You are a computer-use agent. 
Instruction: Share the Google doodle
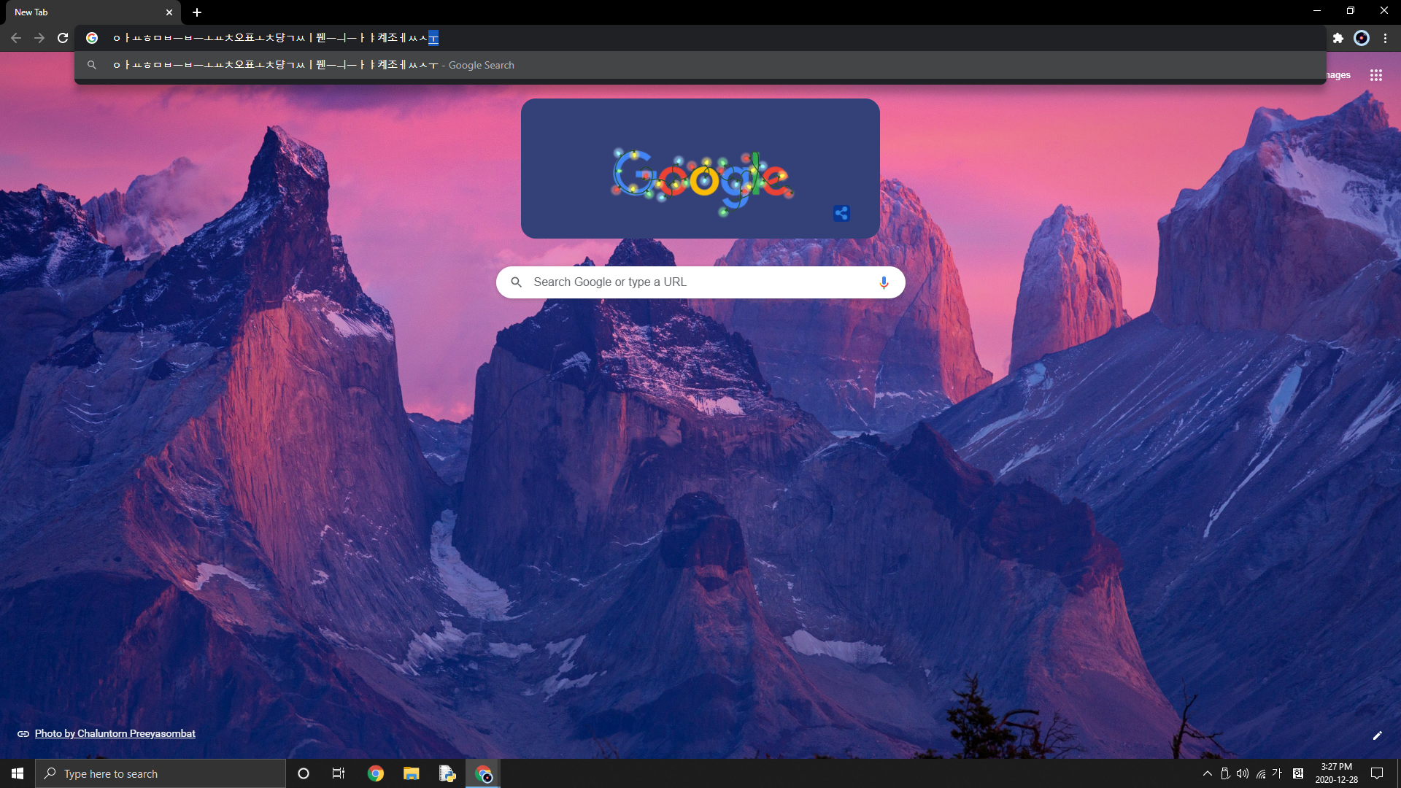click(841, 213)
